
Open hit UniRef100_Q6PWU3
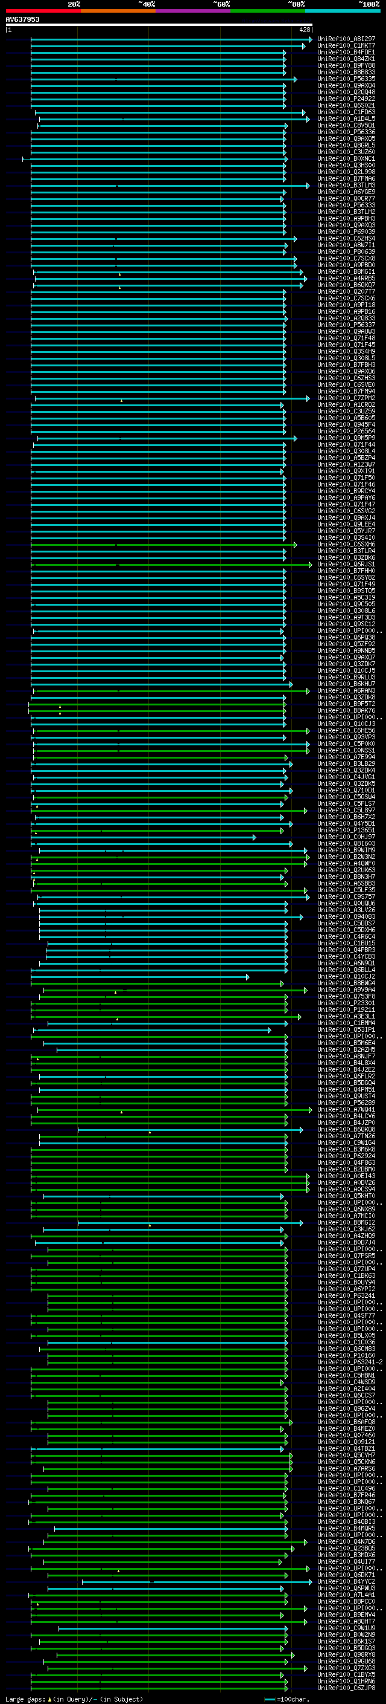click(346, 1587)
